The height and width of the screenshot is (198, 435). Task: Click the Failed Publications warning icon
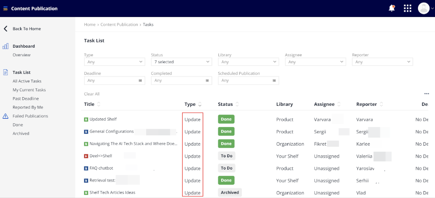[6, 116]
